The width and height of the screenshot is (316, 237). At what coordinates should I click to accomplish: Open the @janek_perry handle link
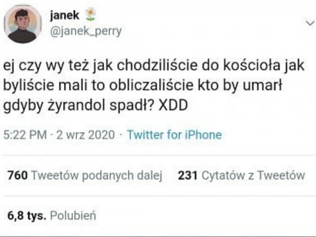tap(86, 31)
